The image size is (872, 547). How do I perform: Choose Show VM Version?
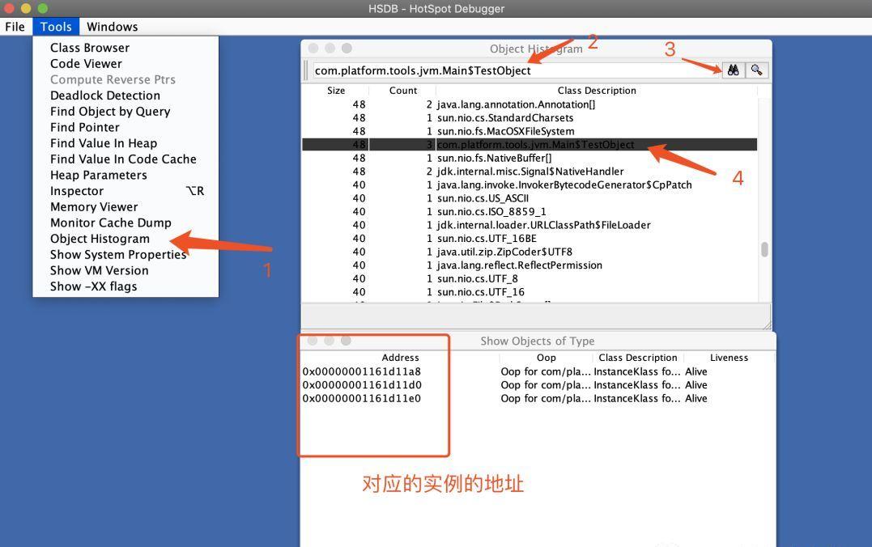pos(125,271)
